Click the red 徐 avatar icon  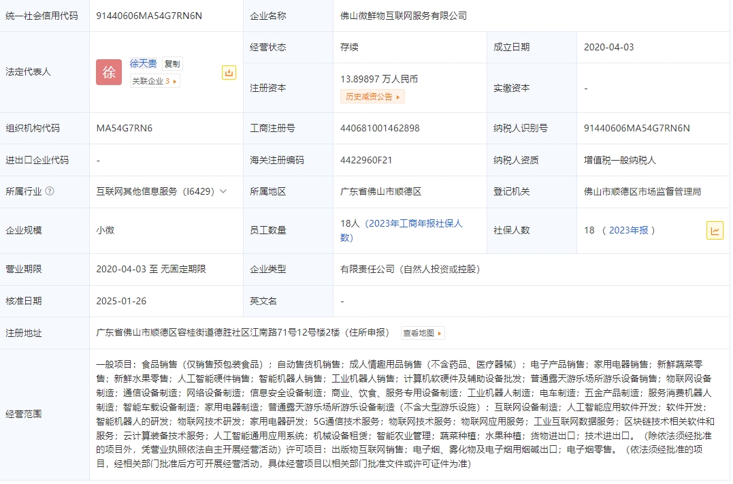click(108, 72)
